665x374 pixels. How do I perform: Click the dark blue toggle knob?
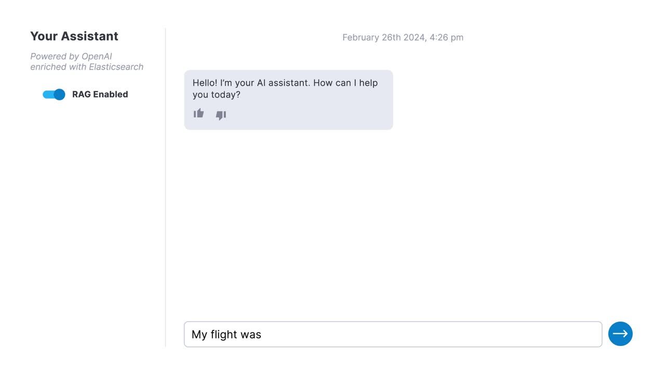pyautogui.click(x=60, y=95)
